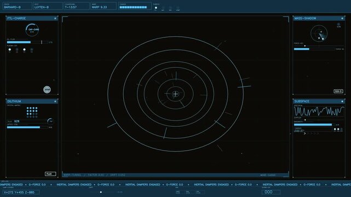Click the MASS-SHADOW panel header dot
The image size is (351, 197).
342,19
